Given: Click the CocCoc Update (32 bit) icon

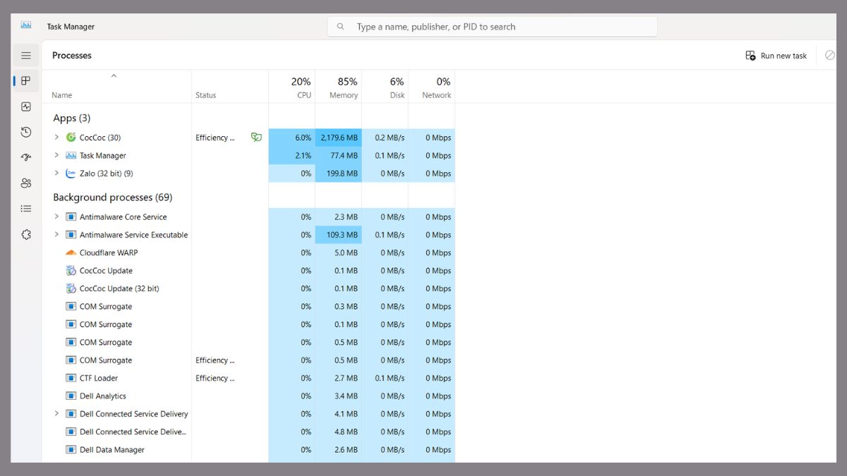Looking at the screenshot, I should [71, 288].
